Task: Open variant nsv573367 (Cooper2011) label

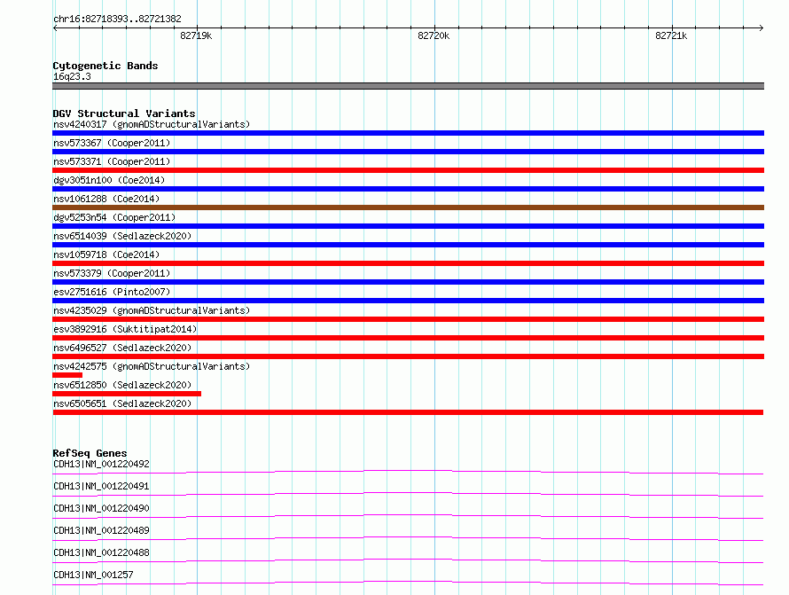Action: coord(112,143)
